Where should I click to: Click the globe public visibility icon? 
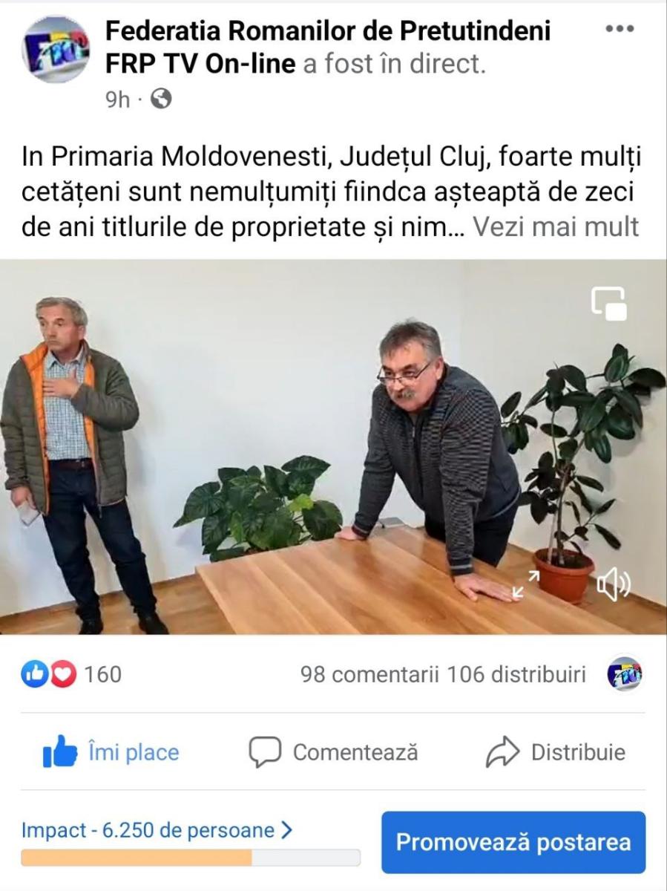(x=161, y=99)
